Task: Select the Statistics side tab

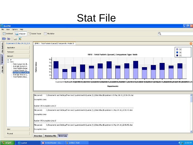Action: 2,59
